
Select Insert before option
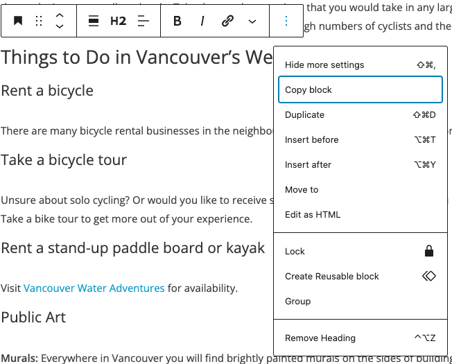[x=360, y=140]
